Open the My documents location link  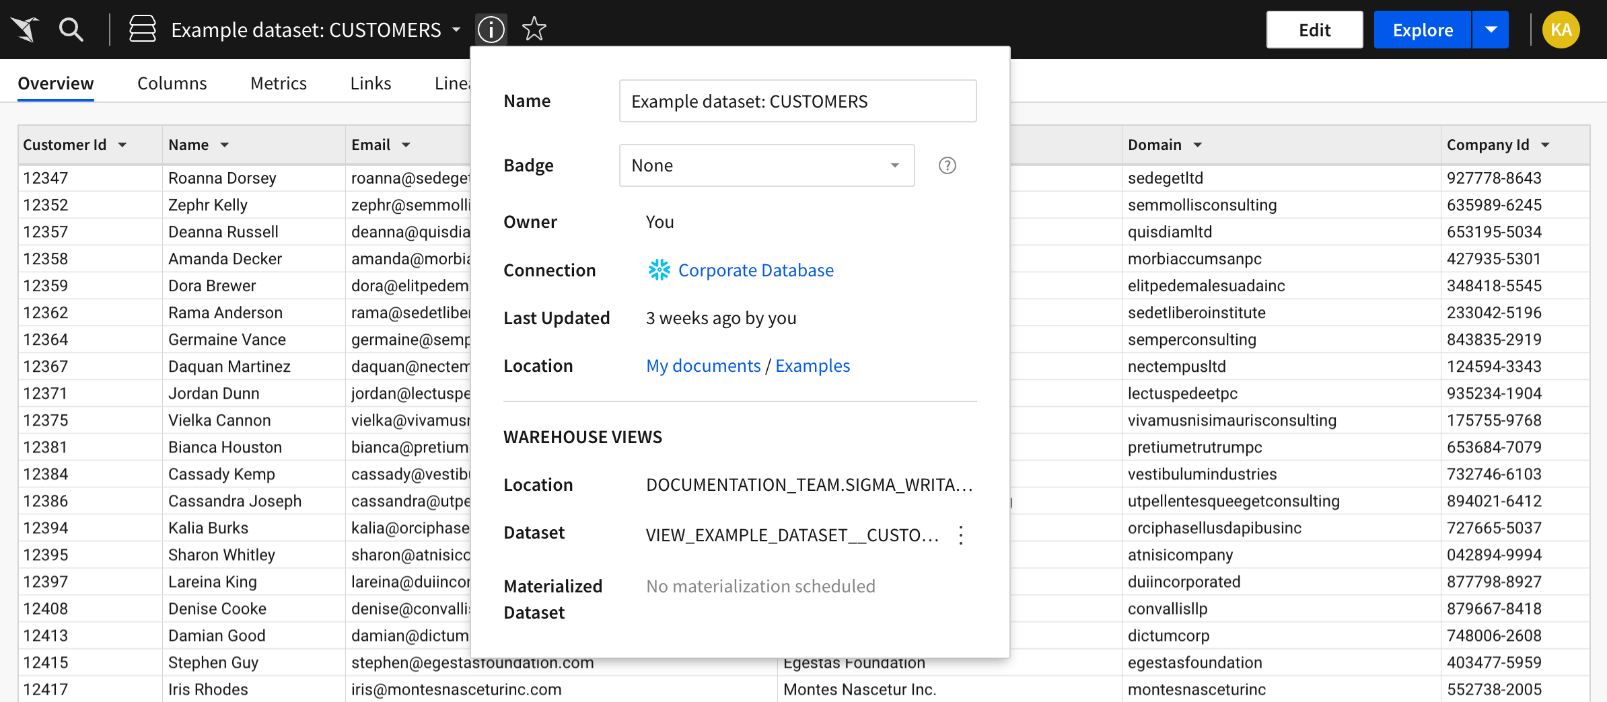coord(703,366)
